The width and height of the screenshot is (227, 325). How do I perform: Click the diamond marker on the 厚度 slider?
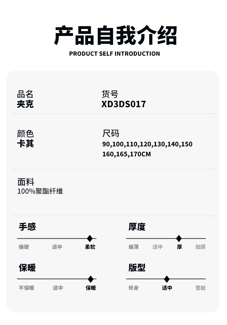(x=179, y=238)
